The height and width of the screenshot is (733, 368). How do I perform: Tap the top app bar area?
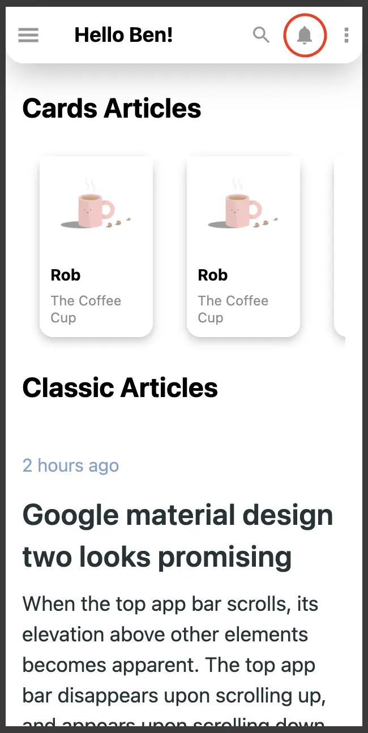click(x=184, y=35)
